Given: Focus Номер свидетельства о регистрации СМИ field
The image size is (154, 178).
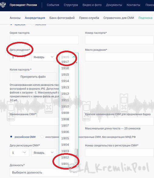Looking at the screenshot, I should (x=119, y=153).
